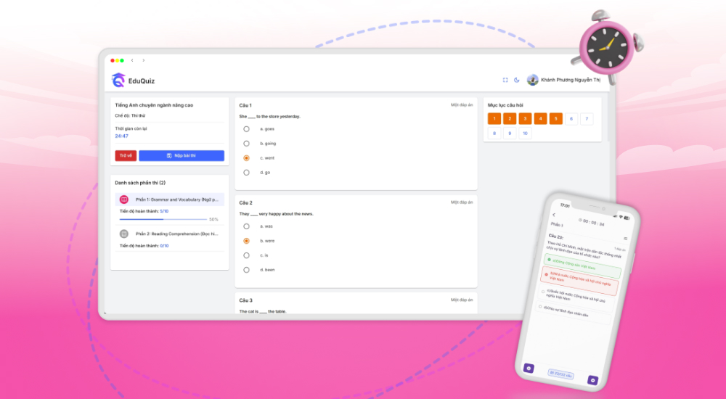Choose 'd. go' radio in Câu 1
726x399 pixels.
click(247, 172)
